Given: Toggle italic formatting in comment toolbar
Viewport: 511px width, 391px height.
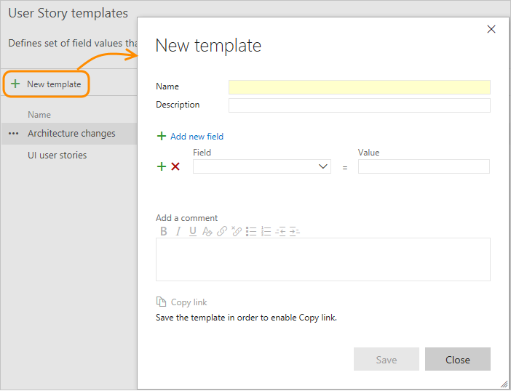Looking at the screenshot, I should pos(178,231).
